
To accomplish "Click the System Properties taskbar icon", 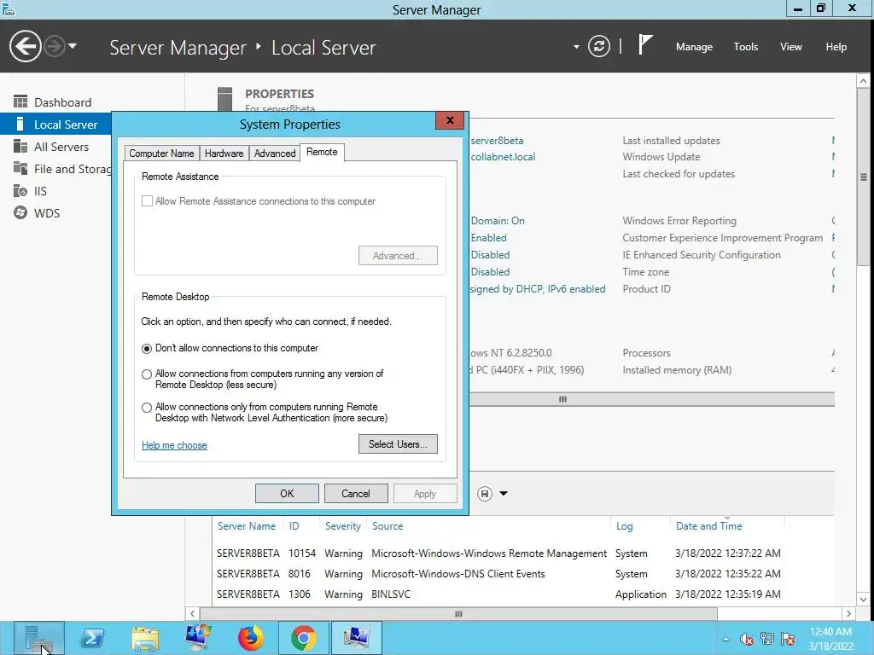I will (356, 638).
